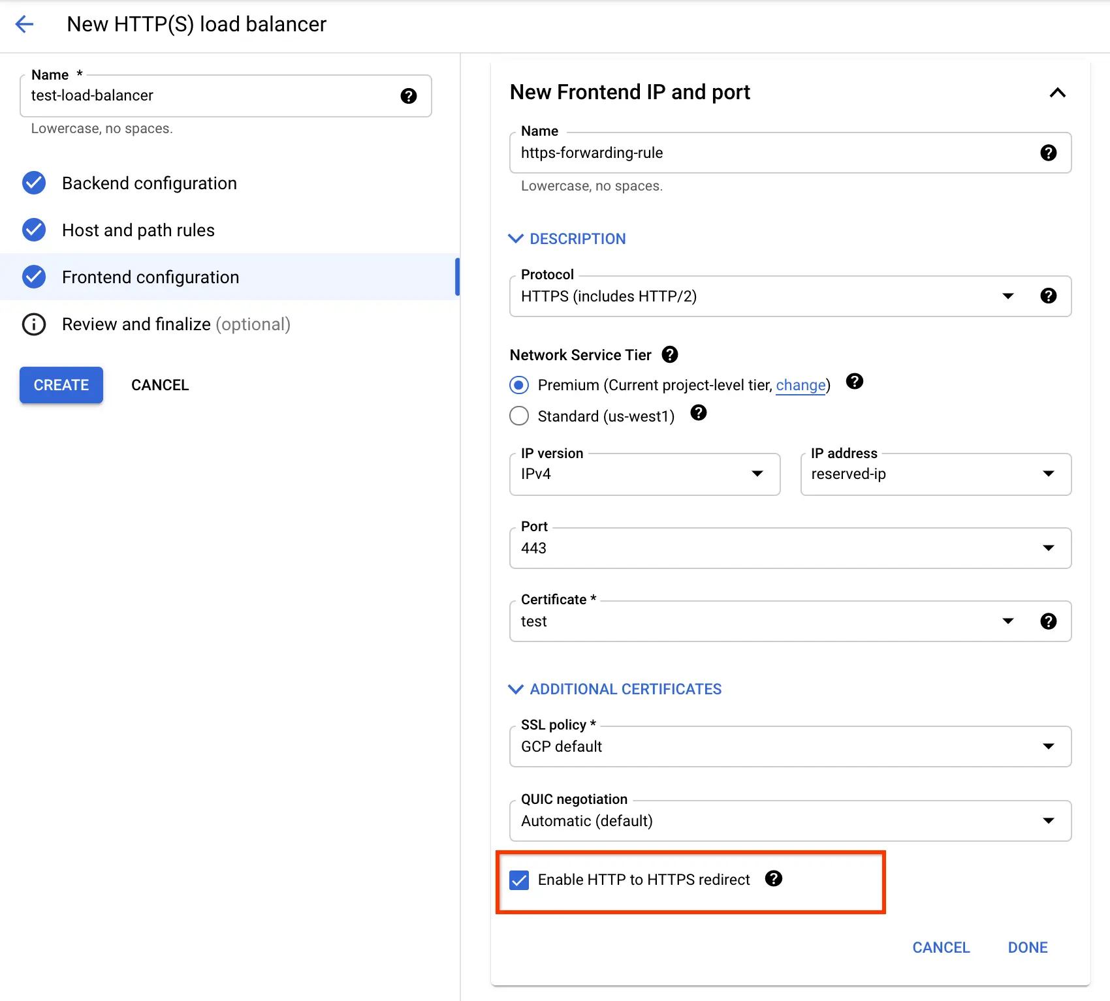
Task: Click the https-forwarding-rule name field
Action: tap(770, 153)
